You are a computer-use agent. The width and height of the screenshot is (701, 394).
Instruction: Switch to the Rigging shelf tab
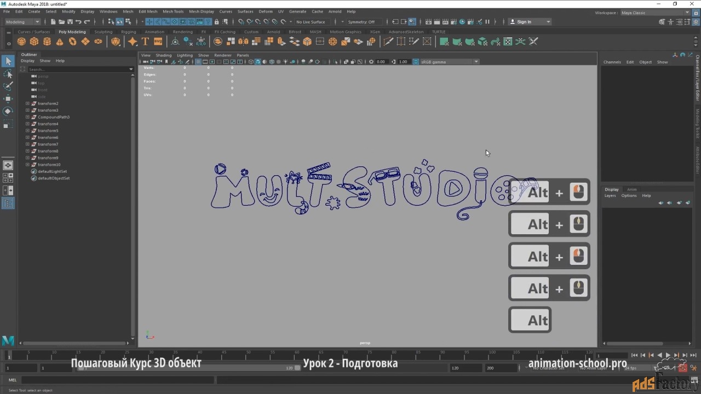129,32
